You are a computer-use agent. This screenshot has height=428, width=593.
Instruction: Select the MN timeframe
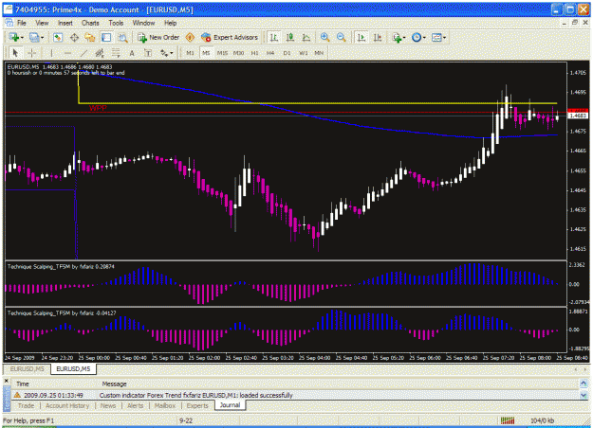click(319, 53)
